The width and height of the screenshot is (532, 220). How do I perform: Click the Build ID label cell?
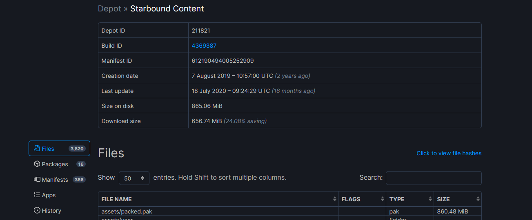(143, 46)
